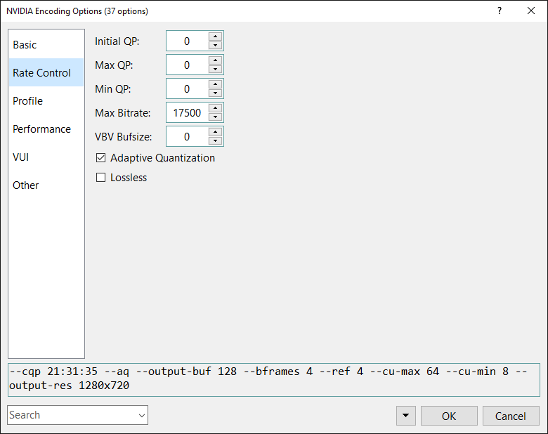Image resolution: width=548 pixels, height=434 pixels.
Task: Decrease the VBV Bufsize value
Action: pyautogui.click(x=215, y=140)
